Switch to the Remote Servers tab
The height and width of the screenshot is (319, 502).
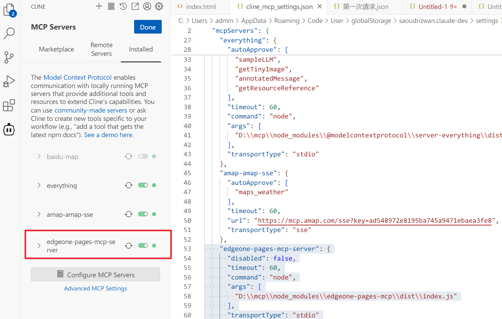point(102,49)
